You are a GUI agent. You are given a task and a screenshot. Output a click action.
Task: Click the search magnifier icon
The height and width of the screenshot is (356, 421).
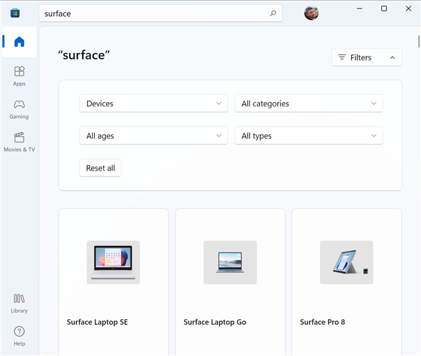273,13
